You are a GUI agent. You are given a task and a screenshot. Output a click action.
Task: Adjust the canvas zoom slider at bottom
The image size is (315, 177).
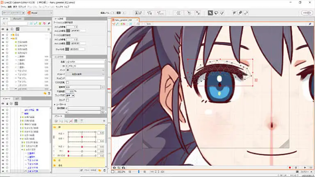coord(139,172)
